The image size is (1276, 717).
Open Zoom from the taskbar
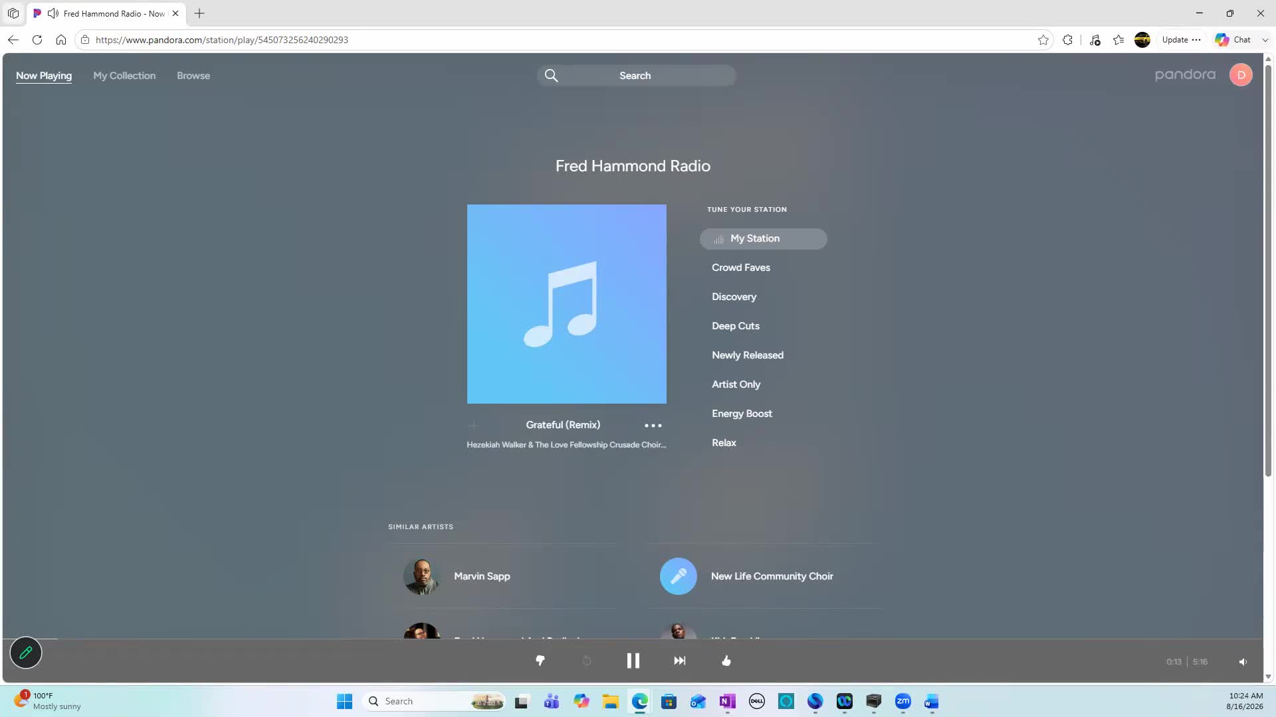903,701
